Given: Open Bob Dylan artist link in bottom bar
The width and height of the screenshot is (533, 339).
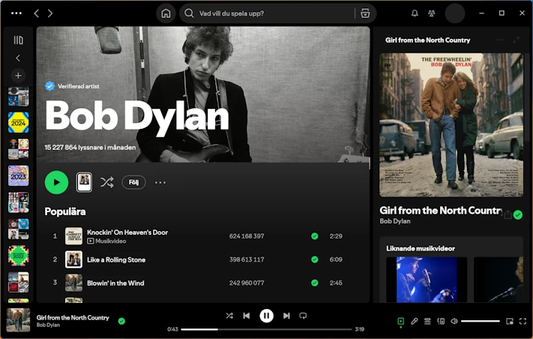Looking at the screenshot, I should coord(48,325).
